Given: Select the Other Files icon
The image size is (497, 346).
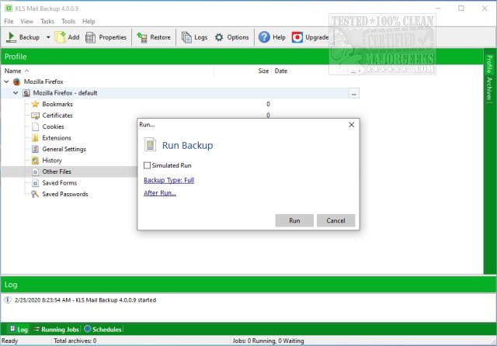Looking at the screenshot, I should pyautogui.click(x=35, y=171).
